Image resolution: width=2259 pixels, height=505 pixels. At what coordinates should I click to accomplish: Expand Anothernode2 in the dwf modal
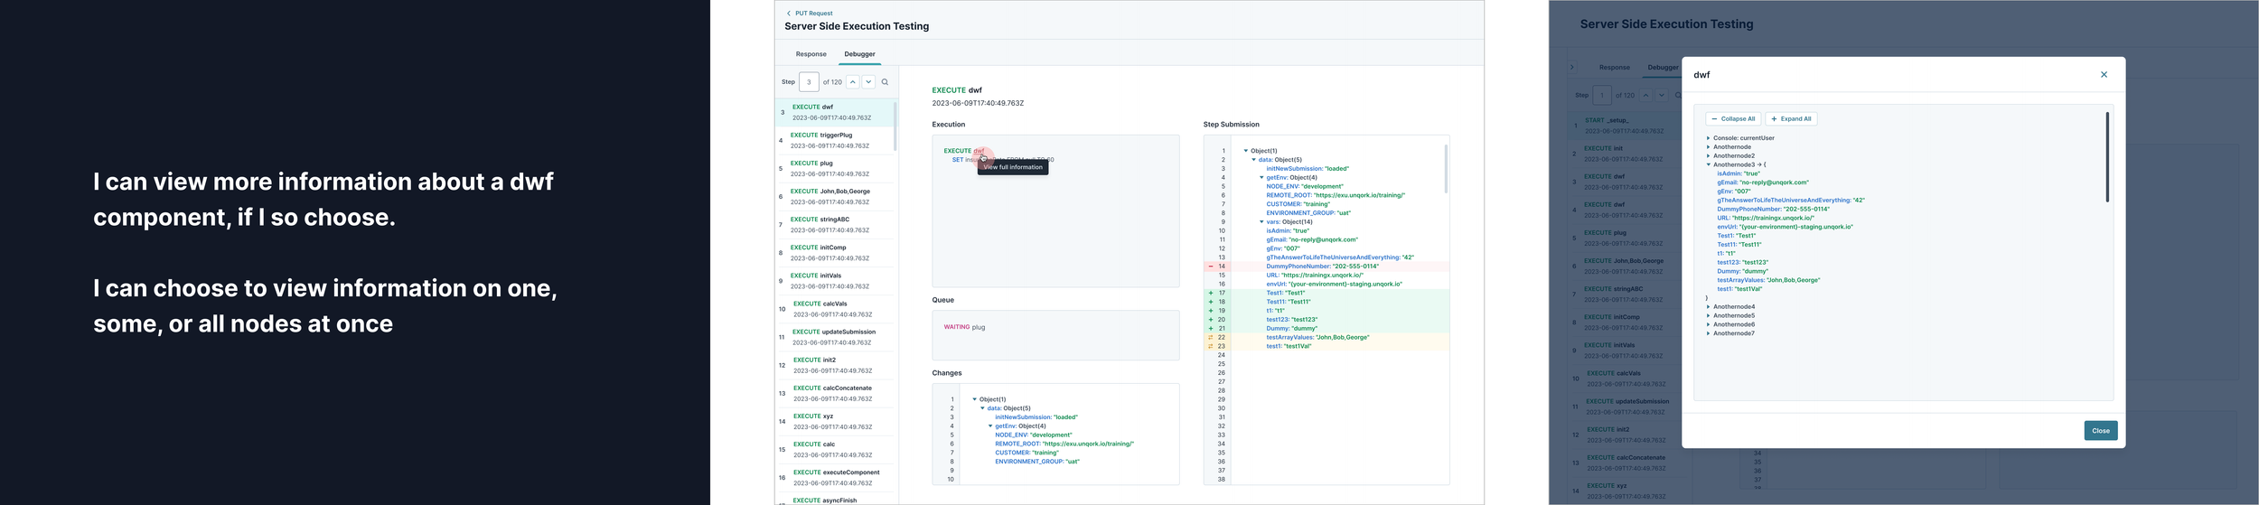1708,156
